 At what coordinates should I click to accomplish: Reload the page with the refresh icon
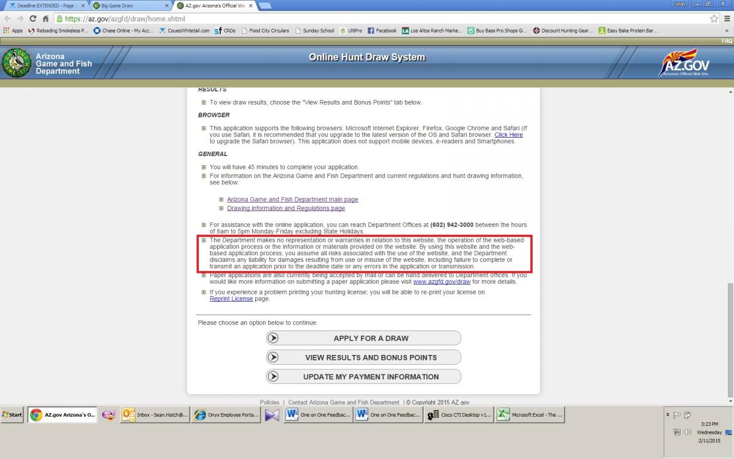[x=32, y=18]
